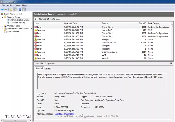Switch to the Details tab

(47, 68)
